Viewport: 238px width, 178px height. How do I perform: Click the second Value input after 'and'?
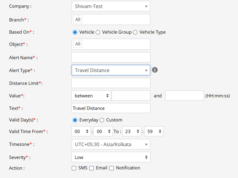point(184,96)
